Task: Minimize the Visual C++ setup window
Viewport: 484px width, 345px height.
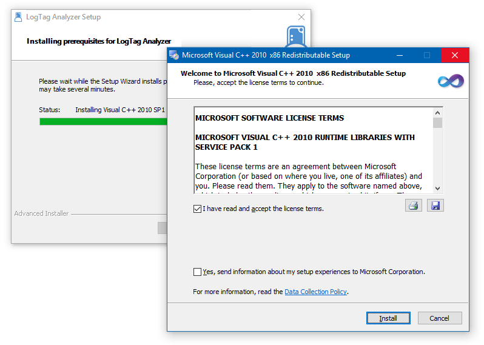Action: coord(400,55)
